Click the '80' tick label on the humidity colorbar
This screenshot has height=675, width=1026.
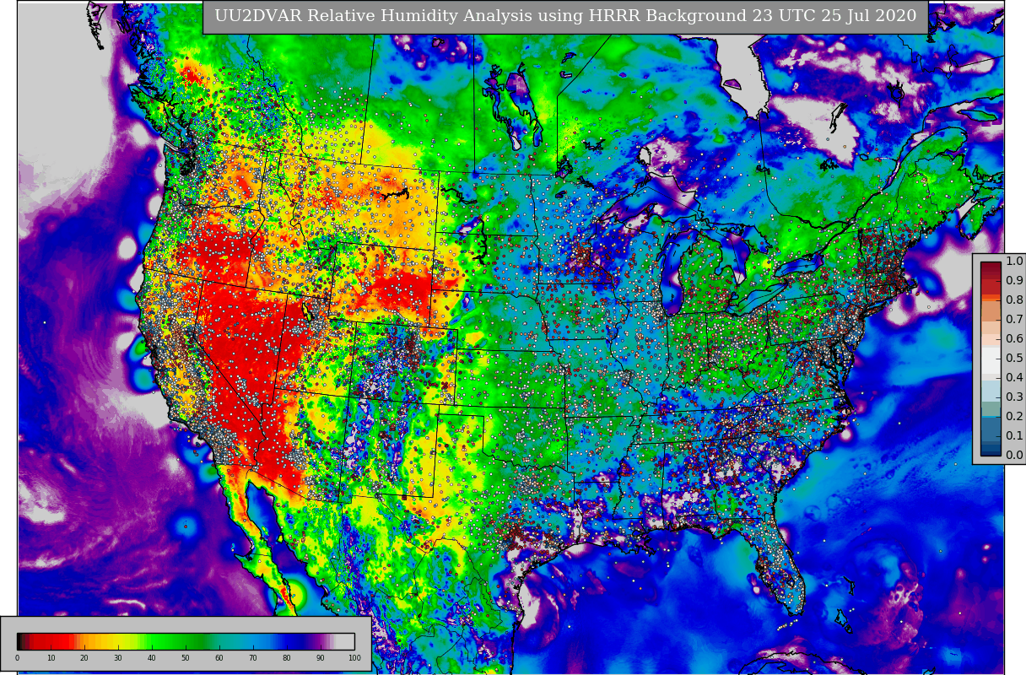(287, 658)
